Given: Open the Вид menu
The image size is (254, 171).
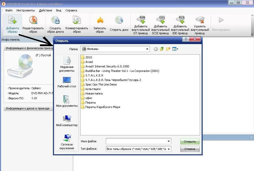Looking at the screenshot, I should (x=59, y=10).
